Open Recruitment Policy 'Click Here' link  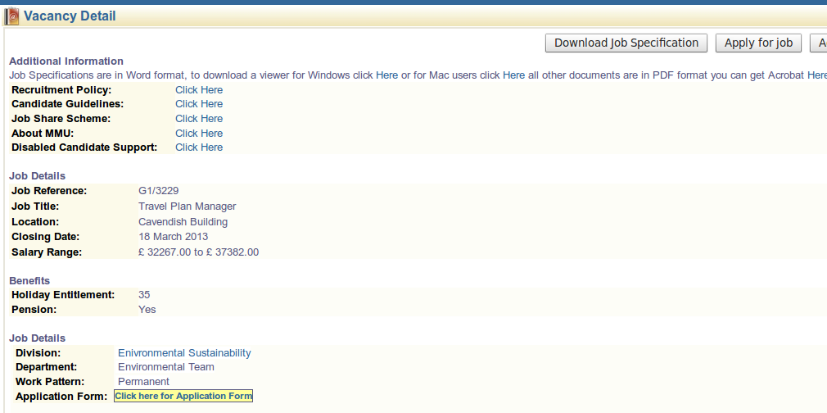[199, 90]
